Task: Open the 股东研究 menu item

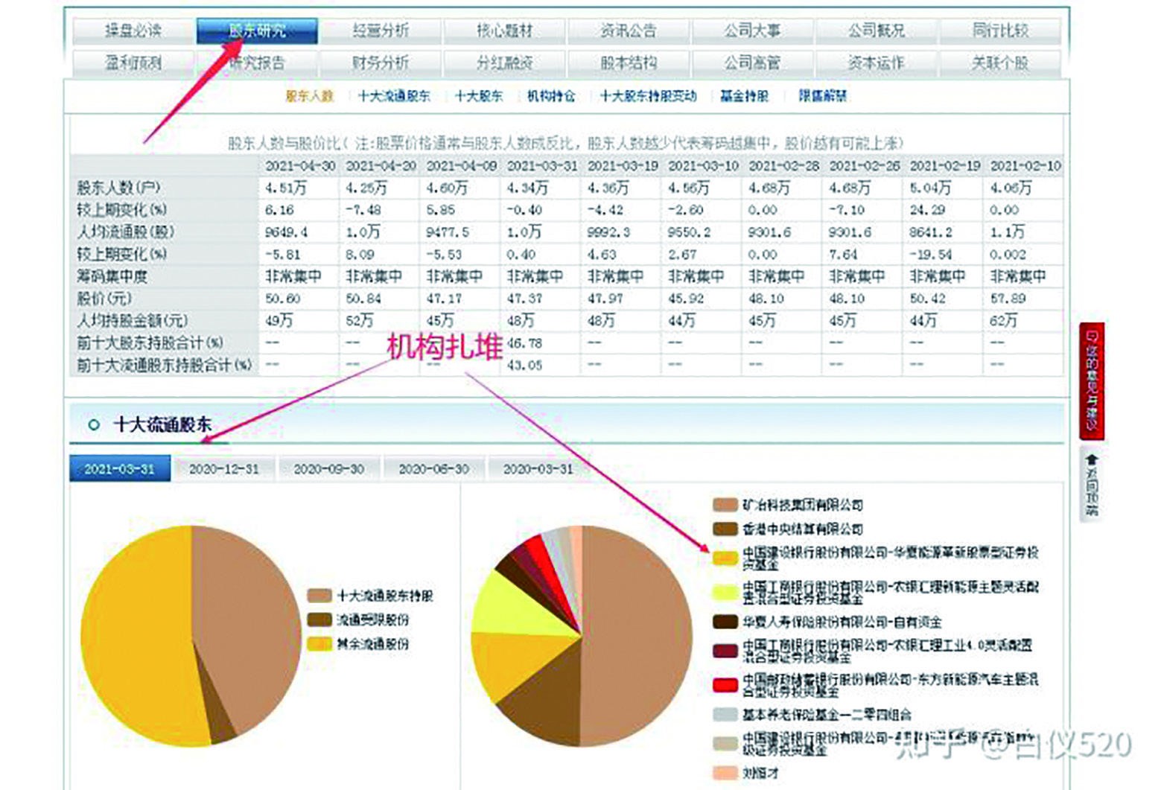Action: (x=257, y=31)
